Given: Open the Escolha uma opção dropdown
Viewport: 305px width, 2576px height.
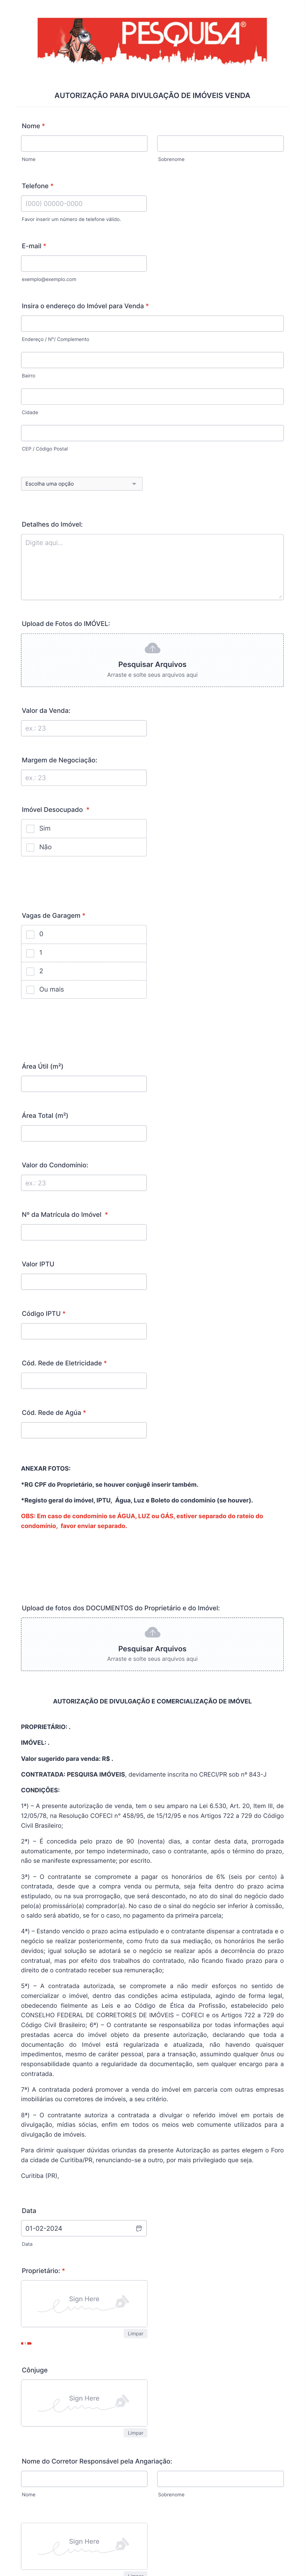Looking at the screenshot, I should [82, 484].
